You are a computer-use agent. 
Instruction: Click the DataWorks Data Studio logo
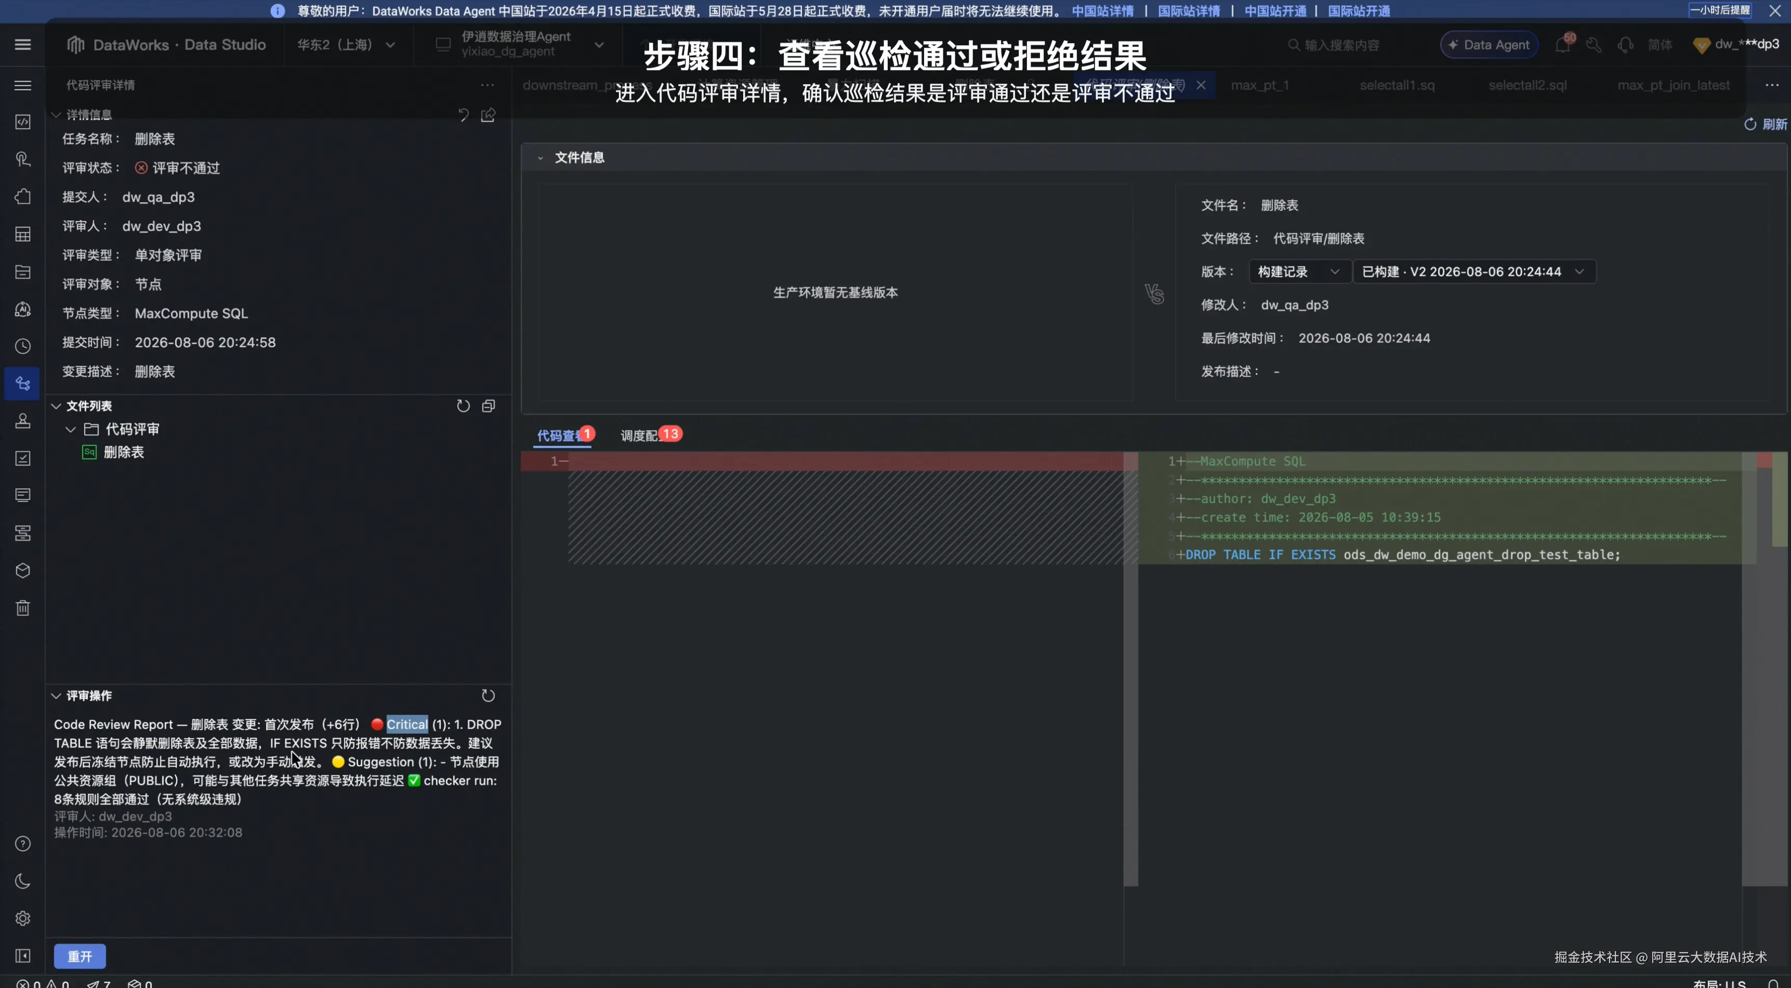pyautogui.click(x=166, y=45)
